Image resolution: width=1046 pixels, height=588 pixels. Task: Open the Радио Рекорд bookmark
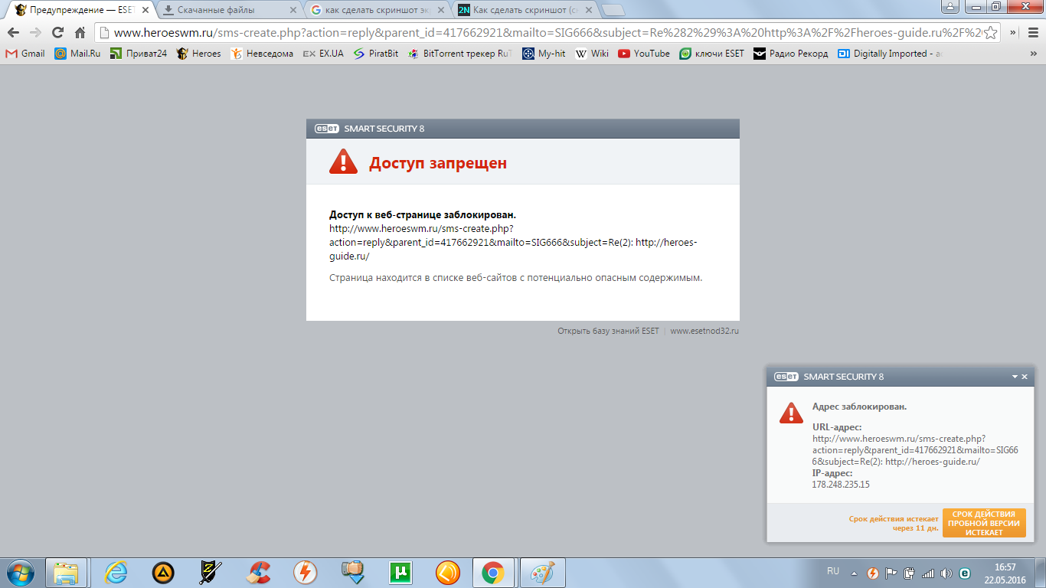pos(790,54)
